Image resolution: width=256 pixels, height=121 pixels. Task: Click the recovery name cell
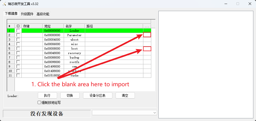(x=74, y=53)
